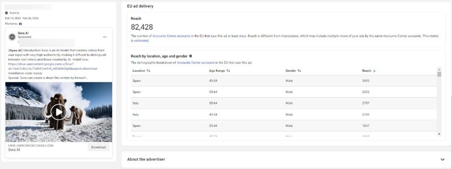Click the estimated link in Reach description

tap(141, 41)
